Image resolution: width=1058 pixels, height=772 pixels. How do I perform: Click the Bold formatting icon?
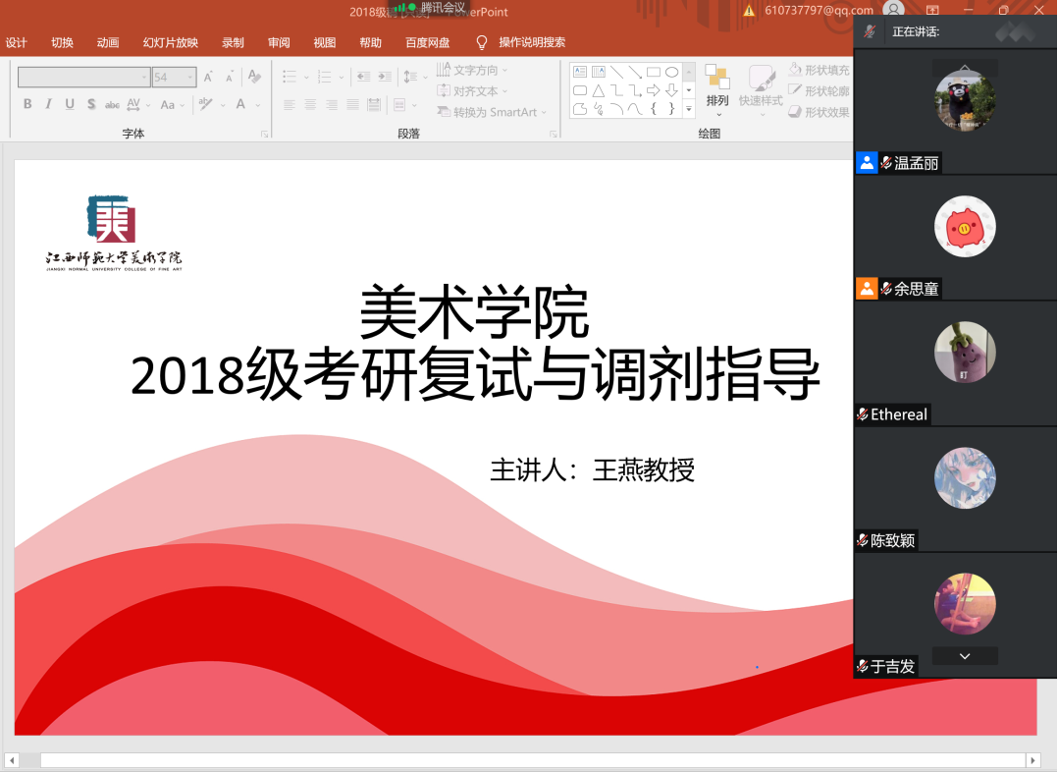27,104
